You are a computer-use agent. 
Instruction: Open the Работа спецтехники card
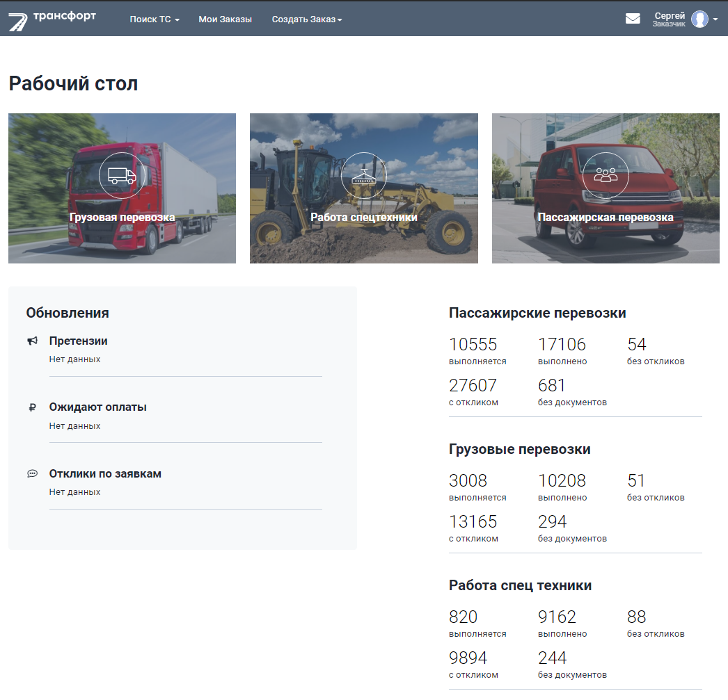coord(364,188)
